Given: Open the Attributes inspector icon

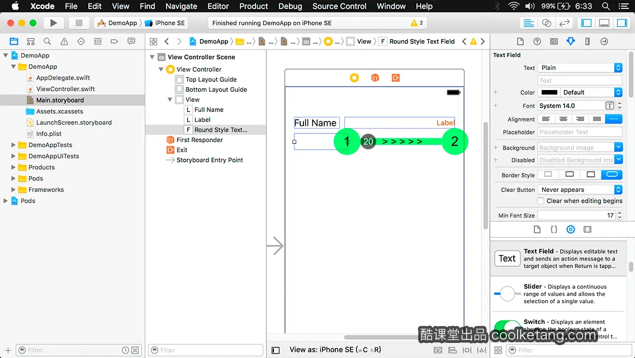Looking at the screenshot, I should click(571, 41).
